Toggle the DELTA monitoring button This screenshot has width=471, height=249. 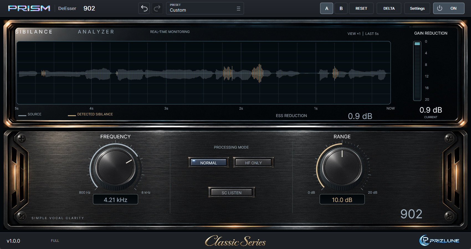click(389, 8)
